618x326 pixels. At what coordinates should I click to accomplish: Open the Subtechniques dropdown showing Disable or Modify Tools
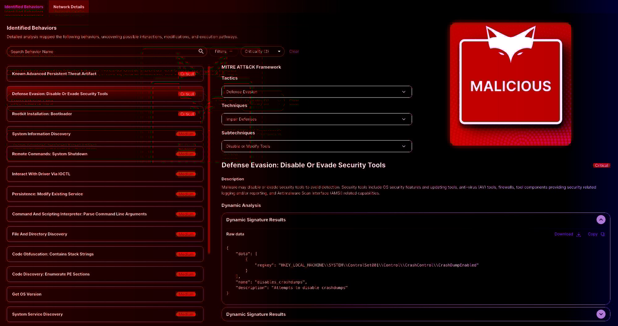316,146
